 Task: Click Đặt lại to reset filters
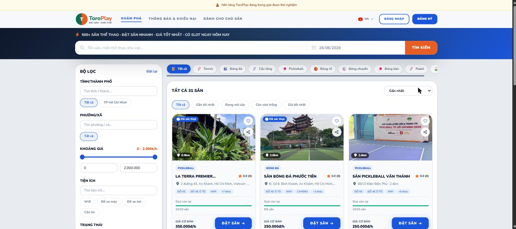tap(152, 72)
